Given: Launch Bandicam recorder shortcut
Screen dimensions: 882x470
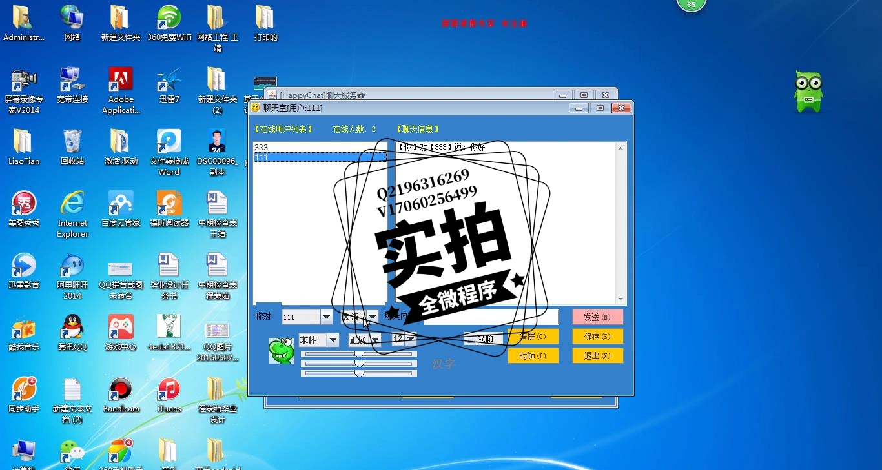Looking at the screenshot, I should 121,395.
